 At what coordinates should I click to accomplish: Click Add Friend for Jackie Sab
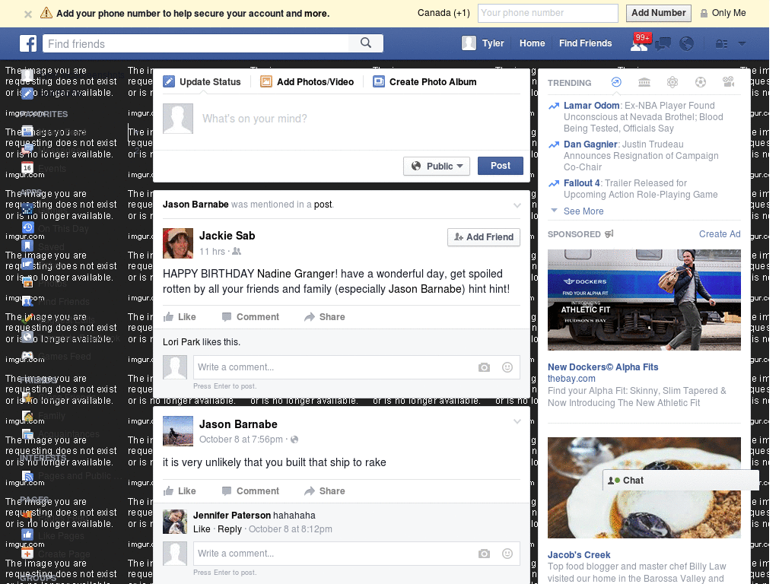(x=484, y=237)
